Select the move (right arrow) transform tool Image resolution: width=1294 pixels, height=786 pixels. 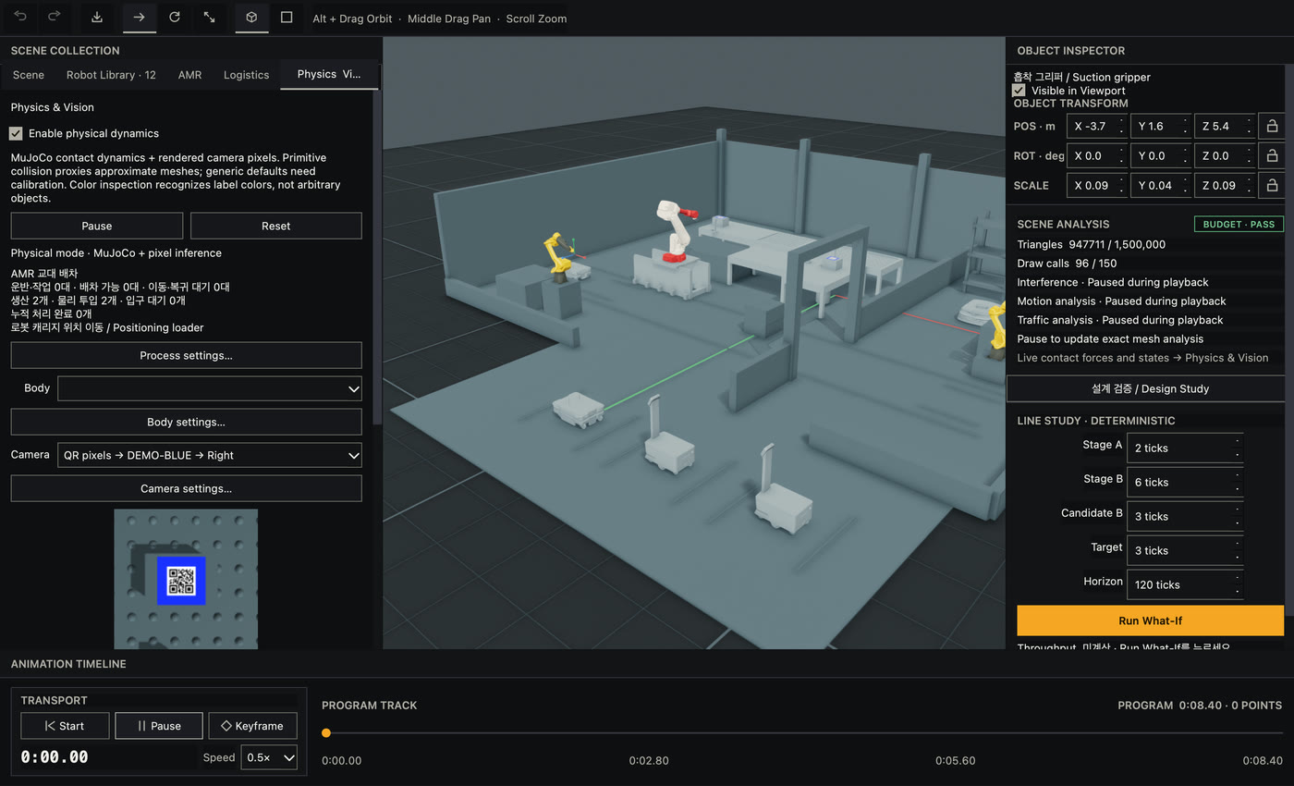pyautogui.click(x=139, y=17)
